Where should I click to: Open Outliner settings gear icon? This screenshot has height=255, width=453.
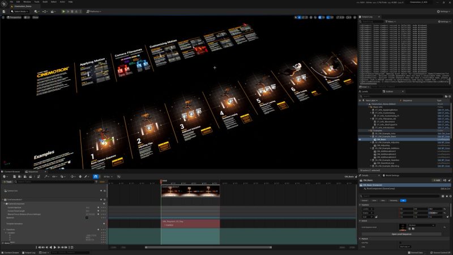point(450,96)
